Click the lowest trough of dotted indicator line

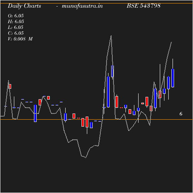pyautogui.click(x=86, y=157)
